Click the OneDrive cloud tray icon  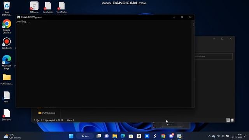[214, 136]
